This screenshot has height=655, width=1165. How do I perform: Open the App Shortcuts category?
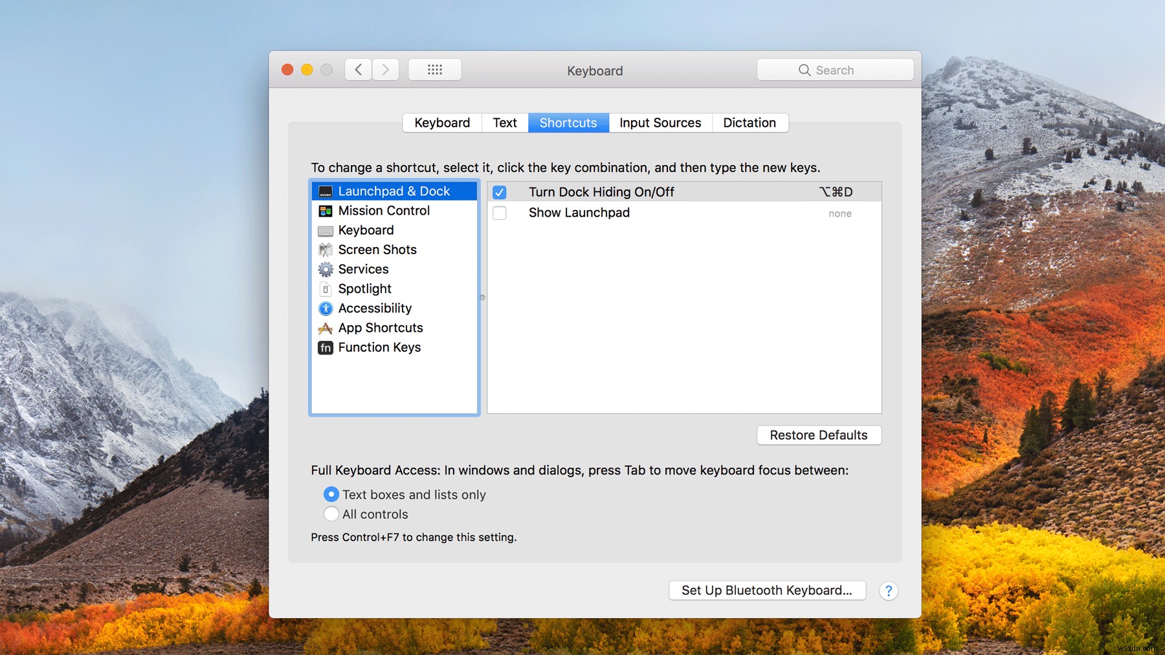pos(380,328)
